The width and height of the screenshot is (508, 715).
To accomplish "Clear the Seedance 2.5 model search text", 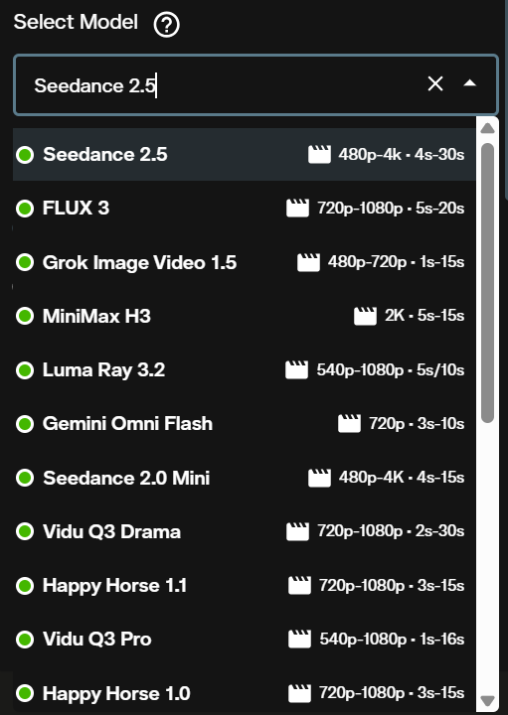I will (435, 83).
